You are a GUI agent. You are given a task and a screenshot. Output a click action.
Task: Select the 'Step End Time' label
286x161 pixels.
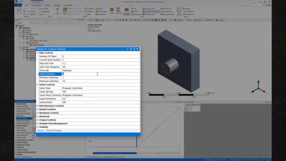coord(46,64)
